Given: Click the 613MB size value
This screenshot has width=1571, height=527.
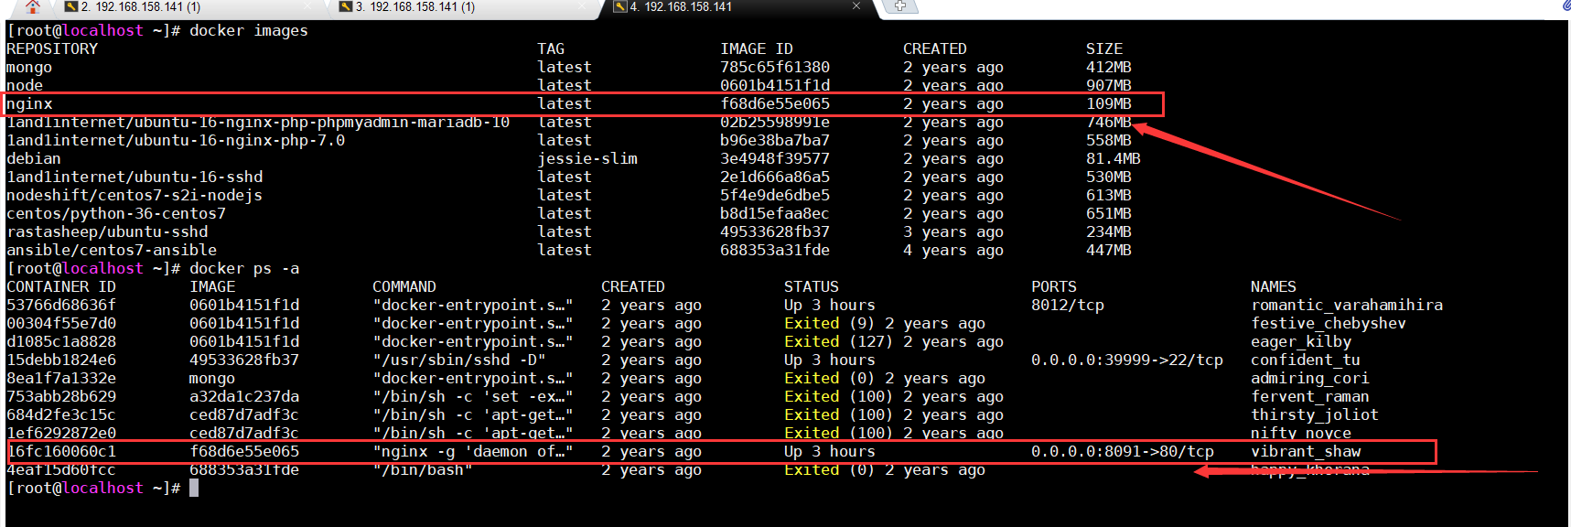Looking at the screenshot, I should [x=1109, y=196].
